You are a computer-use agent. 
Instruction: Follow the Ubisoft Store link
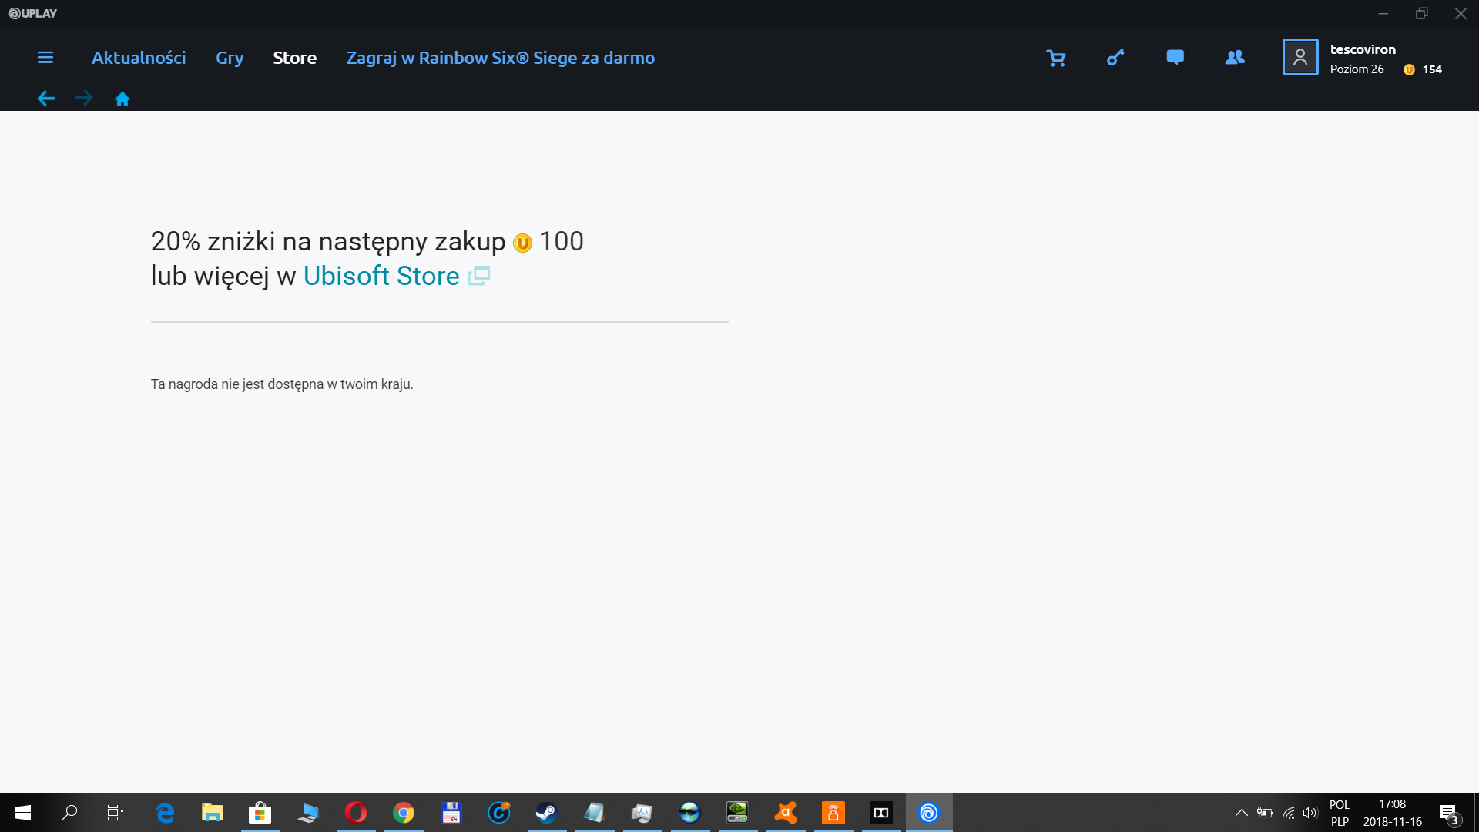(x=381, y=276)
